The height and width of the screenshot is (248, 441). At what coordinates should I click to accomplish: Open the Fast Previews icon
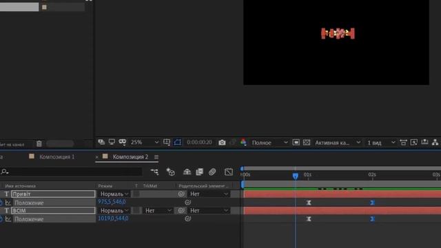pyautogui.click(x=413, y=143)
